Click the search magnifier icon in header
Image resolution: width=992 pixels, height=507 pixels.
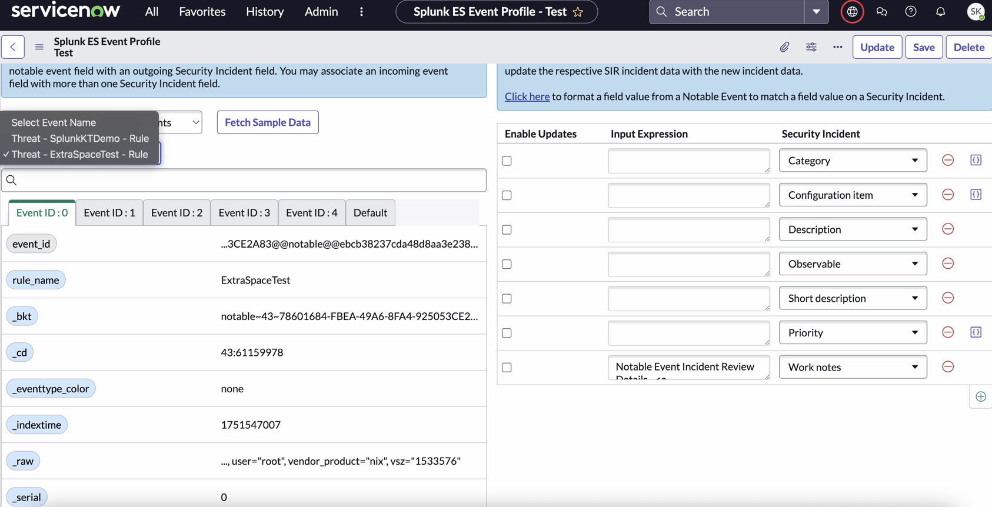[662, 12]
